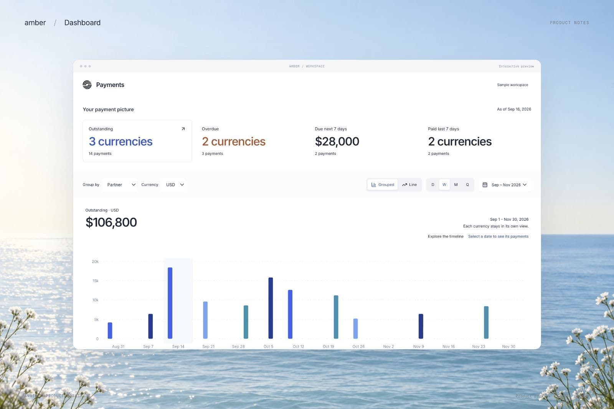Click the amber breadcrumb link
The height and width of the screenshot is (409, 614).
coord(35,23)
